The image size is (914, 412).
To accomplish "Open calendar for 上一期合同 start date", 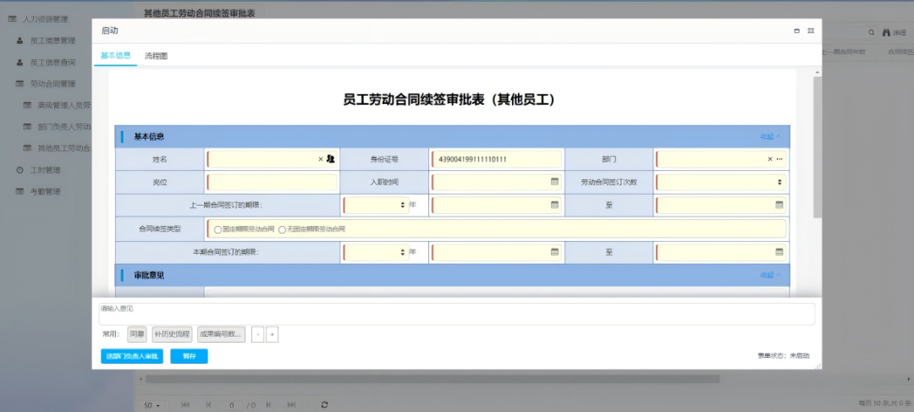I will [x=554, y=205].
